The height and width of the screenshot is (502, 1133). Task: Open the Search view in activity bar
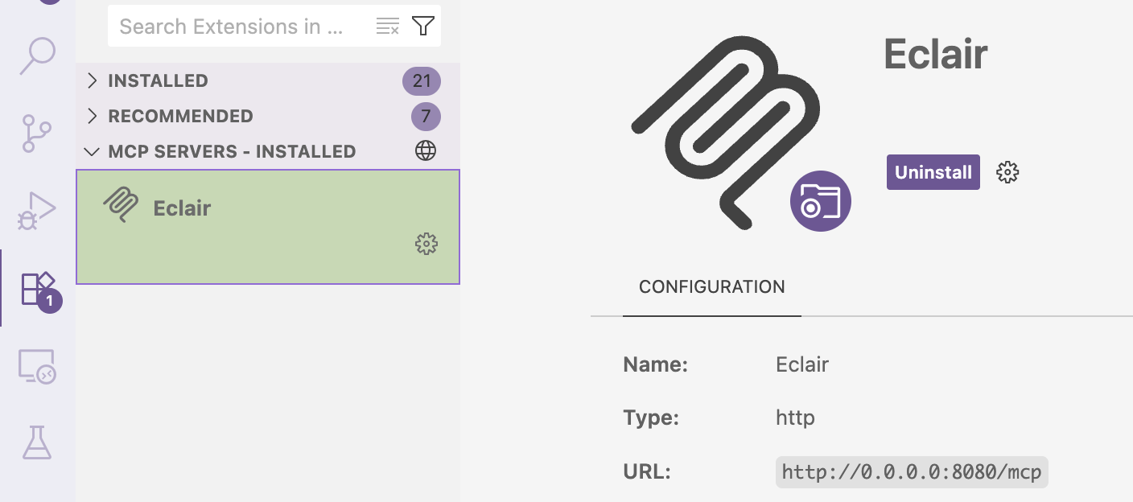(x=37, y=56)
